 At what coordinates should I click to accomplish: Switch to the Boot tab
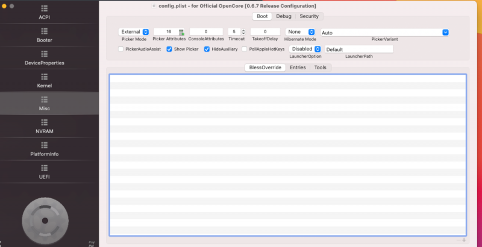click(262, 16)
